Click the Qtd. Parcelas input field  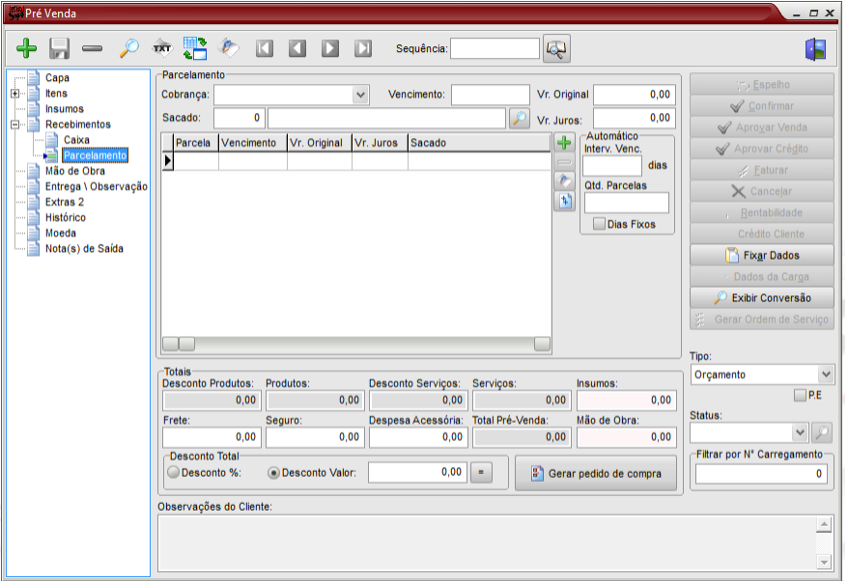tap(626, 203)
